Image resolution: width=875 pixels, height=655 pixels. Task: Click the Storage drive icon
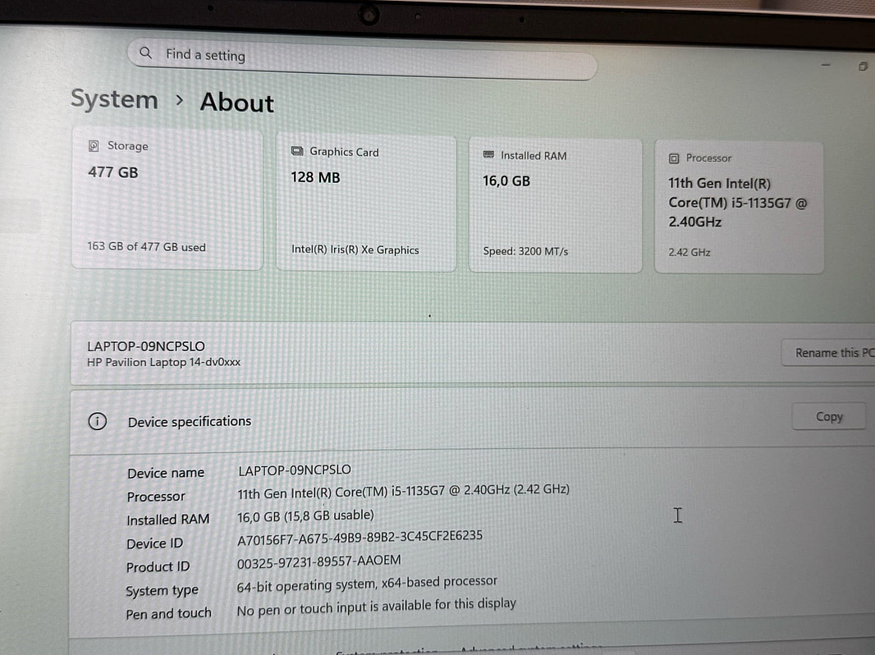click(94, 146)
